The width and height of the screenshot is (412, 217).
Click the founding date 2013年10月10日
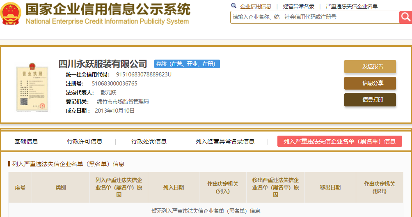tap(114, 111)
